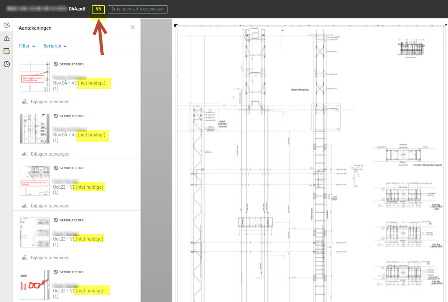Open the version history clock icon

click(7, 64)
